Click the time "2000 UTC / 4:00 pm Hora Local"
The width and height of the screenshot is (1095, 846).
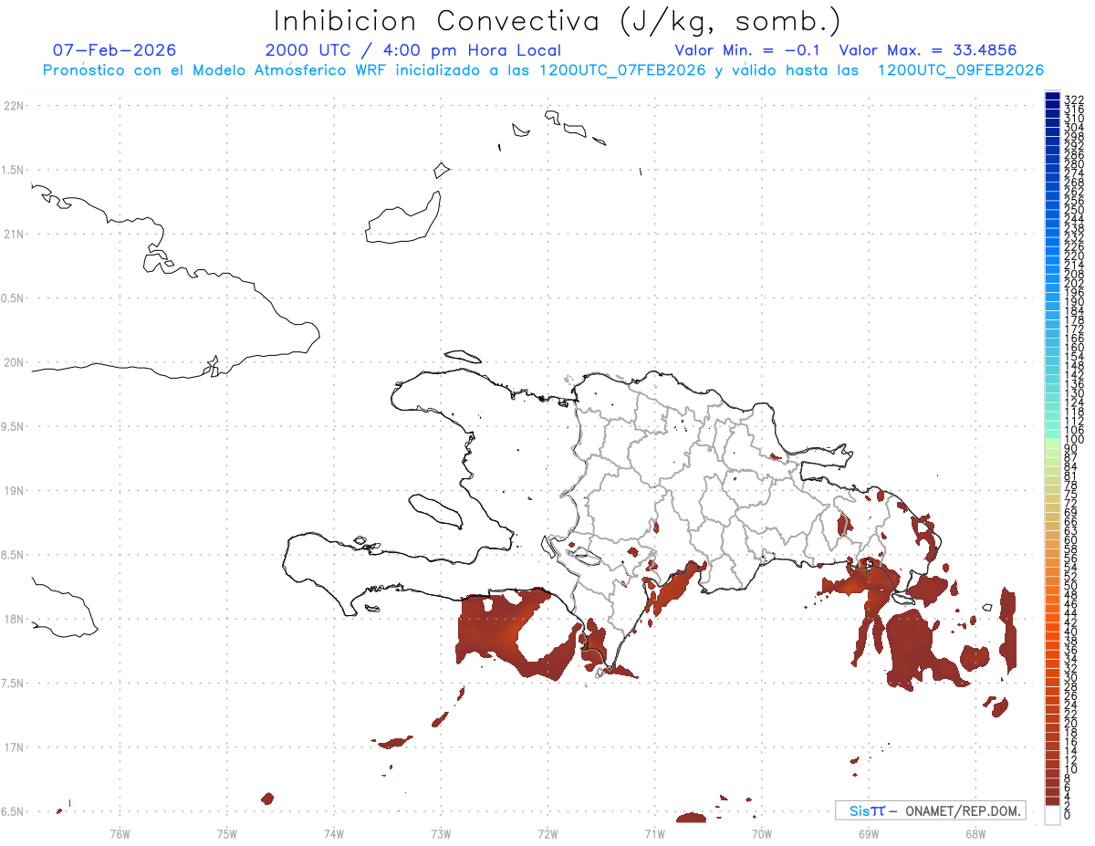coord(413,50)
